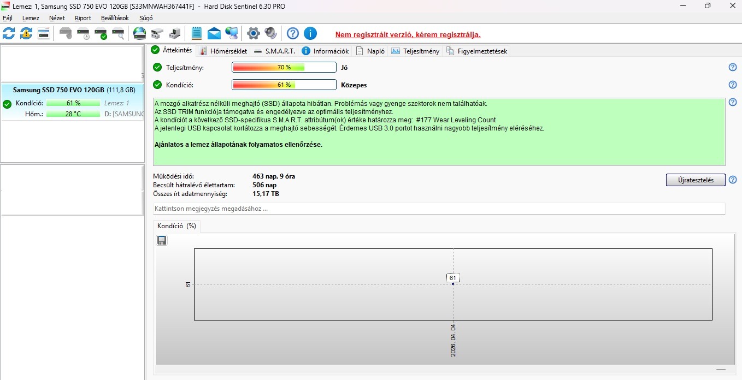
Task: Click the drive with computer tower toolbar icon
Action: [x=175, y=33]
